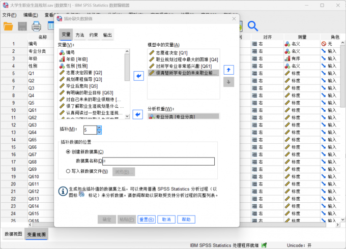The height and width of the screenshot is (249, 346).
Task: Click the 插补(M) number field
Action: [90, 130]
